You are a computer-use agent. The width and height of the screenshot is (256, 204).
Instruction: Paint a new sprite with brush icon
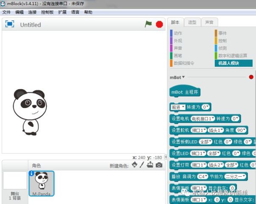(142, 164)
